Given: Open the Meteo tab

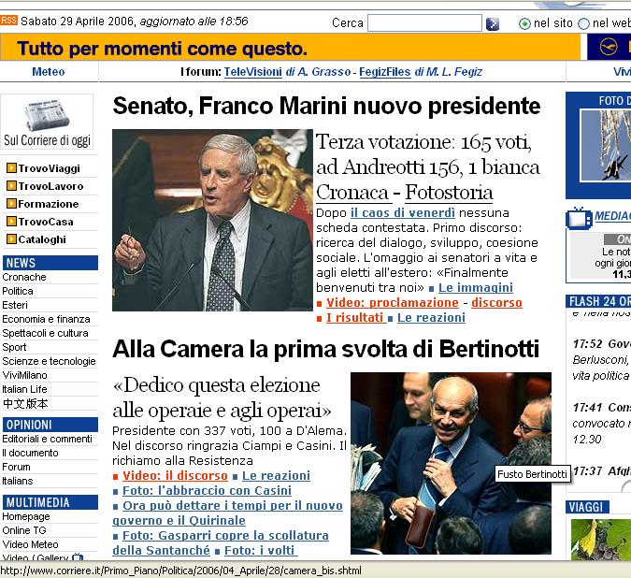Looking at the screenshot, I should [x=49, y=72].
